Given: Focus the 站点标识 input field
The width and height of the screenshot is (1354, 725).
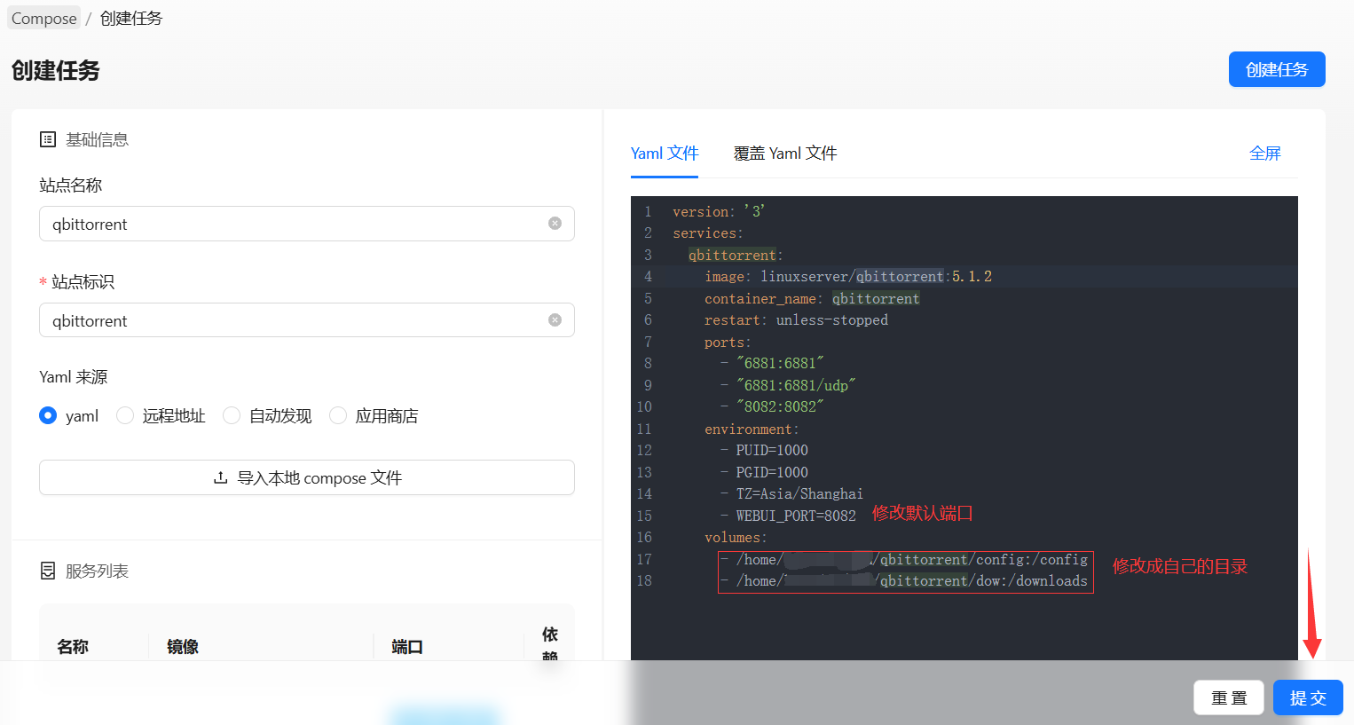Looking at the screenshot, I should [307, 320].
